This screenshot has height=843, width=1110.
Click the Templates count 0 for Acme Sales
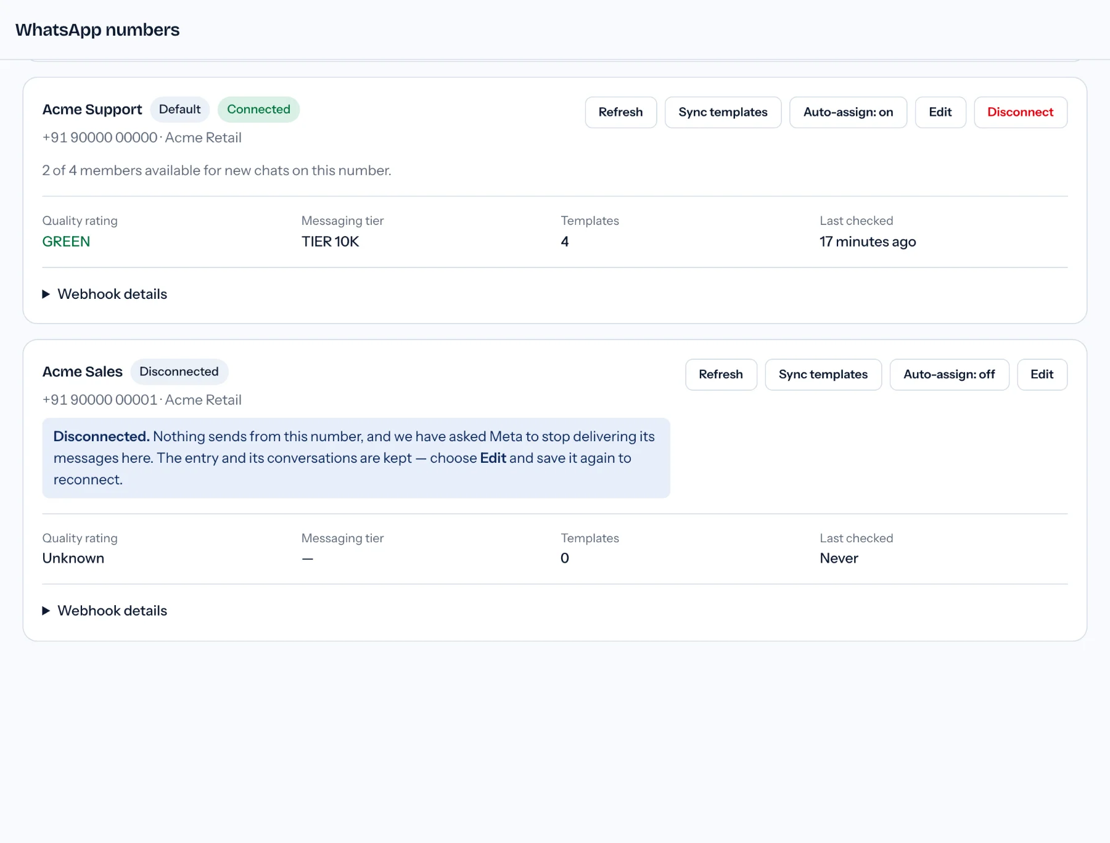pos(564,558)
